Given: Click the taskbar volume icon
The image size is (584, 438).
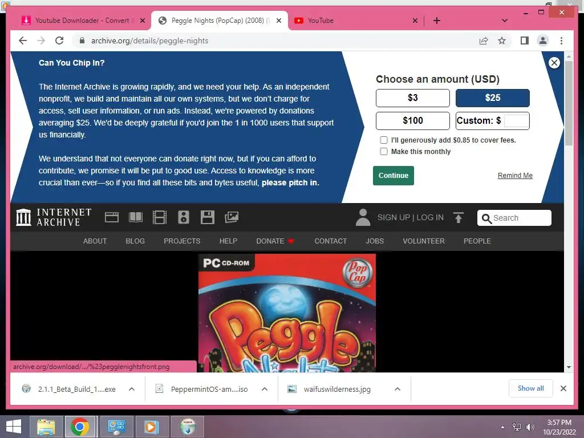Looking at the screenshot, I should [x=530, y=427].
